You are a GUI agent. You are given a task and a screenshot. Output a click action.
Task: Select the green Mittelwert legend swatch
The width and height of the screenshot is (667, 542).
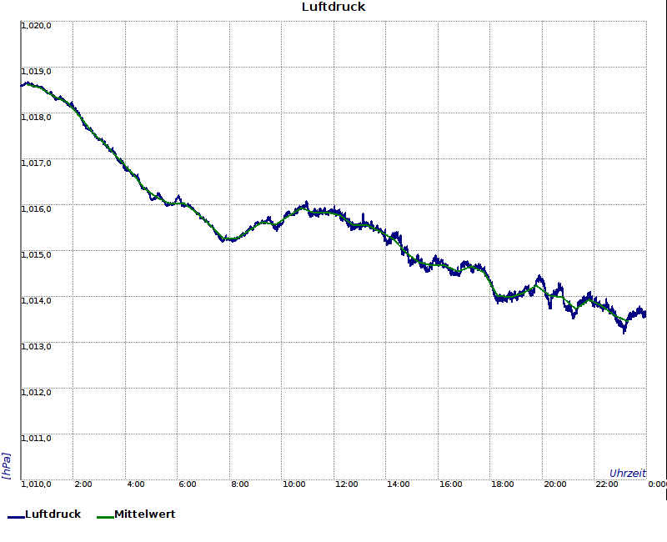click(x=106, y=517)
